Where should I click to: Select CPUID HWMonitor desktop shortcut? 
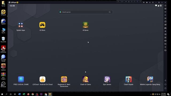pyautogui.click(x=3, y=49)
